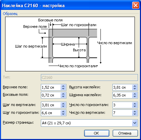The width and height of the screenshot is (141, 140).
Task: Decrease the Верхнее поле value with down arrow
Action: click(63, 89)
